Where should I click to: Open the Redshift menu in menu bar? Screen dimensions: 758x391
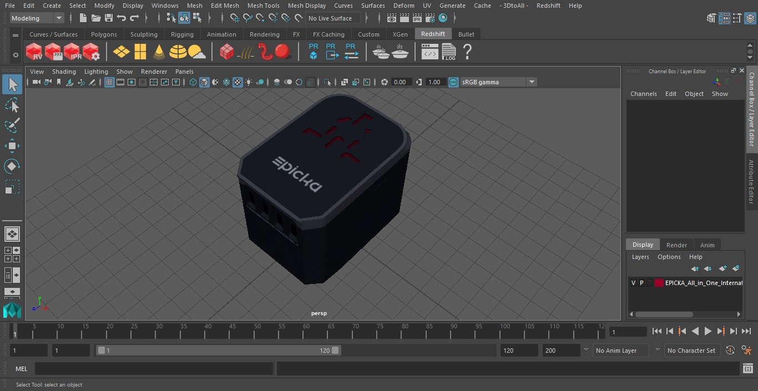pos(548,6)
